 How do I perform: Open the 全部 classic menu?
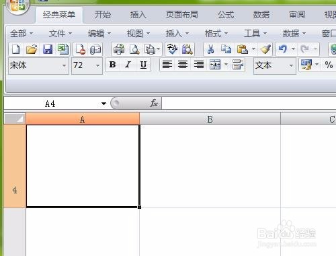[x=22, y=34]
